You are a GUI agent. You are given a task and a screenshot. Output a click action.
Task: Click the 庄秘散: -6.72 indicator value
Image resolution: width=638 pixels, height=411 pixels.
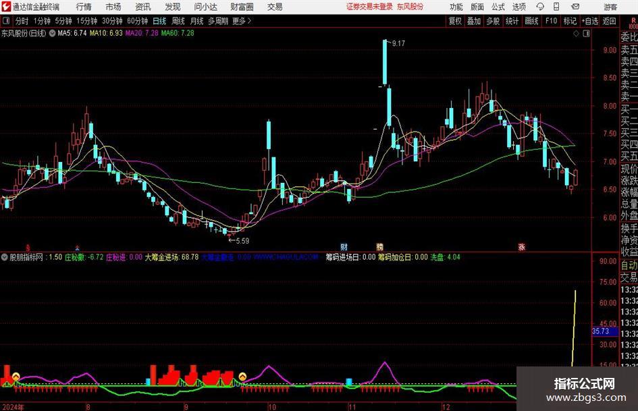click(x=84, y=257)
